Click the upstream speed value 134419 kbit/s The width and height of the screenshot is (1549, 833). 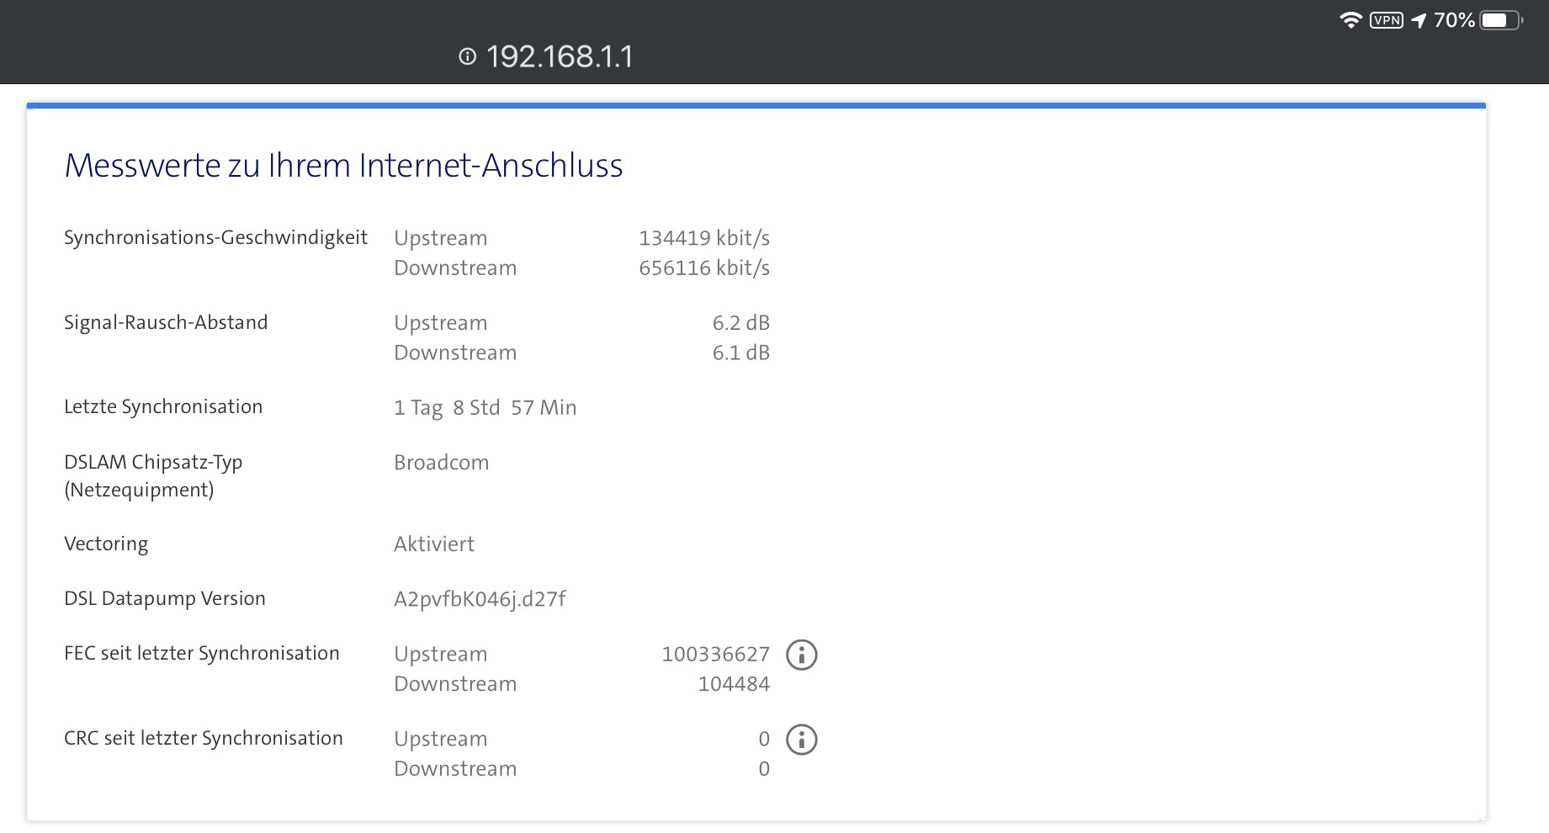(x=703, y=238)
